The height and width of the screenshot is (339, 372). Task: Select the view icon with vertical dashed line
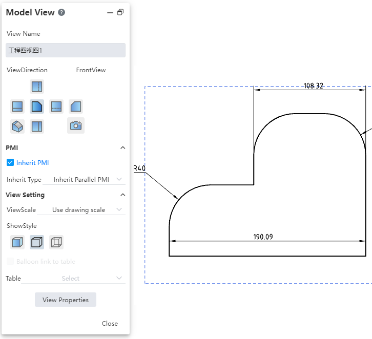pyautogui.click(x=37, y=87)
